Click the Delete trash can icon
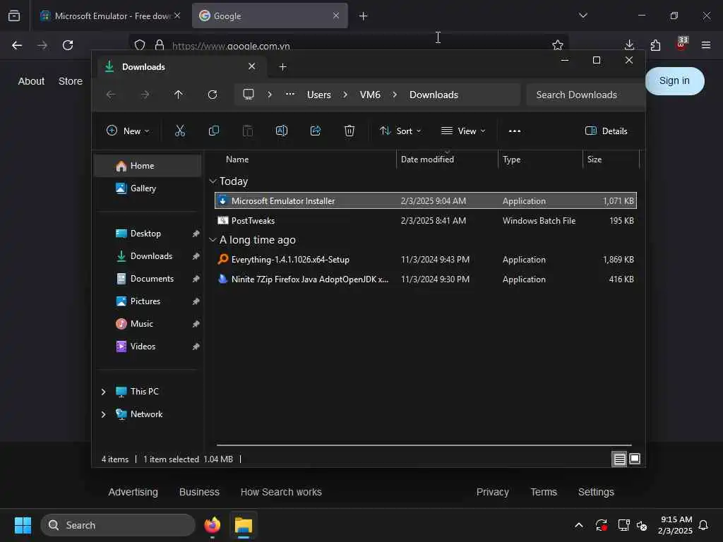 pos(349,131)
